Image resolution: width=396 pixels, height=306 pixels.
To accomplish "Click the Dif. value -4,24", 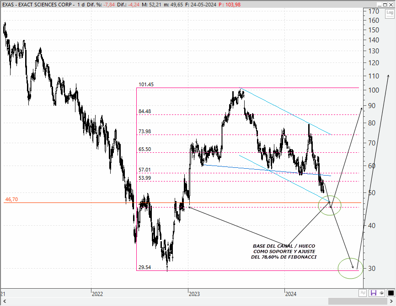I will (134, 5).
